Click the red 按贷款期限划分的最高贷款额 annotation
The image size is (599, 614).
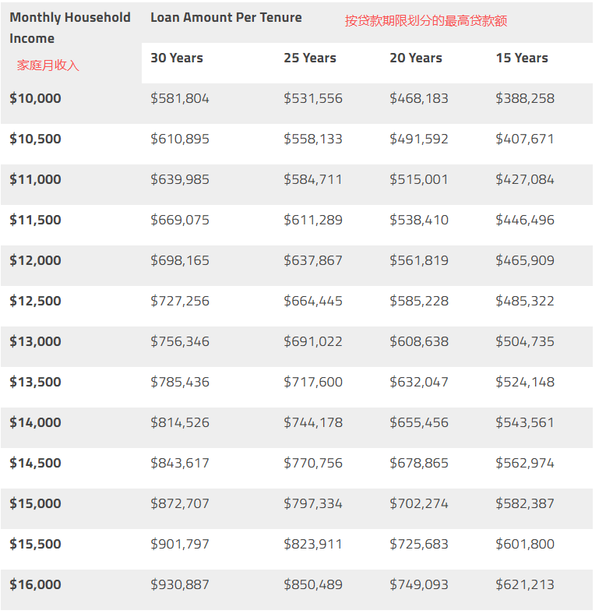tap(426, 21)
